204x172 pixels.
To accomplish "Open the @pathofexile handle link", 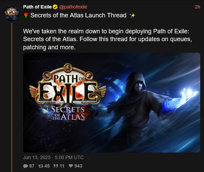I will (73, 7).
